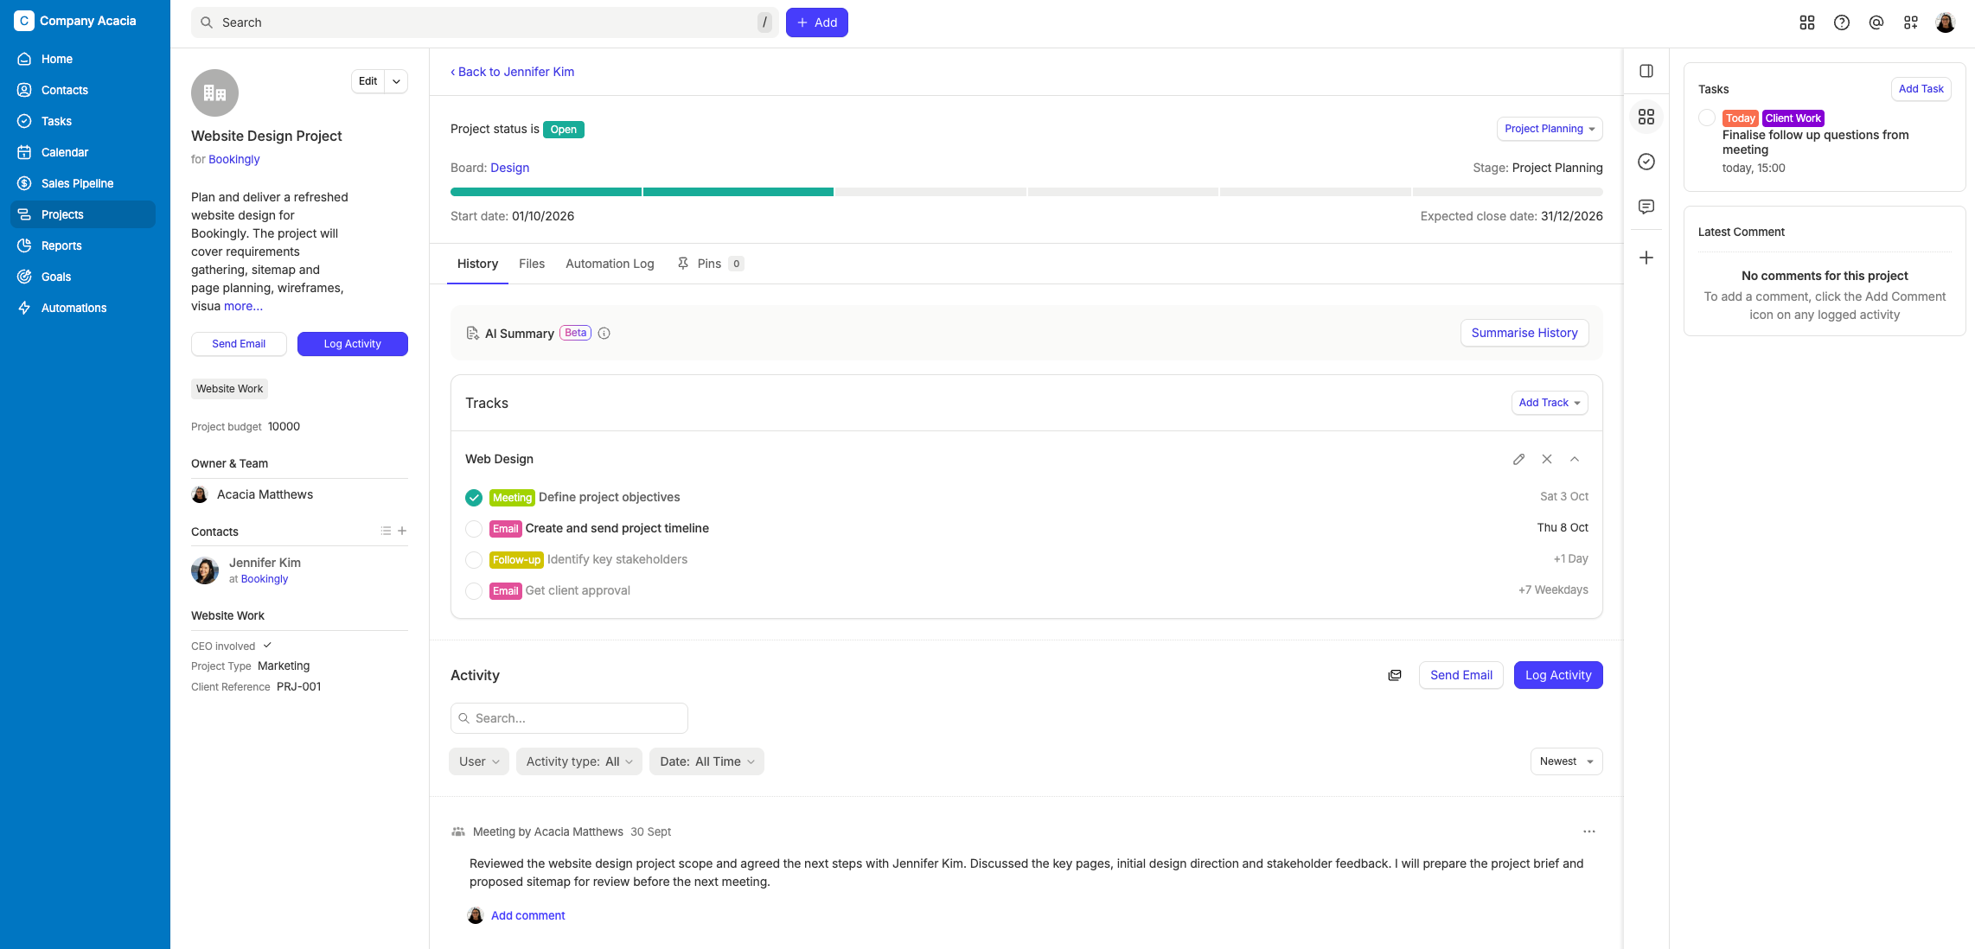Viewport: 1975px width, 949px height.
Task: Open the Calendar sidebar item
Action: [83, 152]
